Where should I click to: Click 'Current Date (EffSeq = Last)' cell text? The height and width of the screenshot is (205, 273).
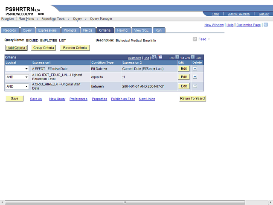(143, 69)
